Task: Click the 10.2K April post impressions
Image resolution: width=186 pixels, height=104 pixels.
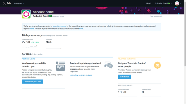Action: click(122, 92)
